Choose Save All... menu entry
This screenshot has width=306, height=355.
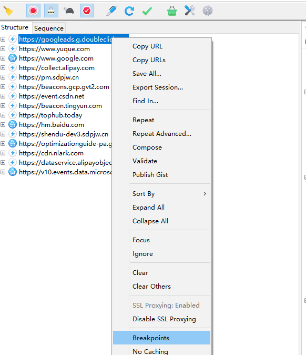pos(161,74)
